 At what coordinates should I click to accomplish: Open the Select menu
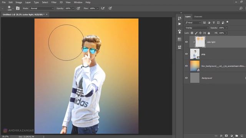(45, 2)
